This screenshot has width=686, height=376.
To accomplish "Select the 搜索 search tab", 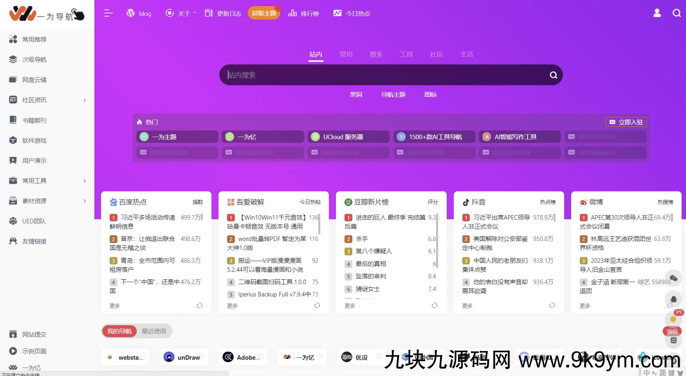I will click(376, 54).
